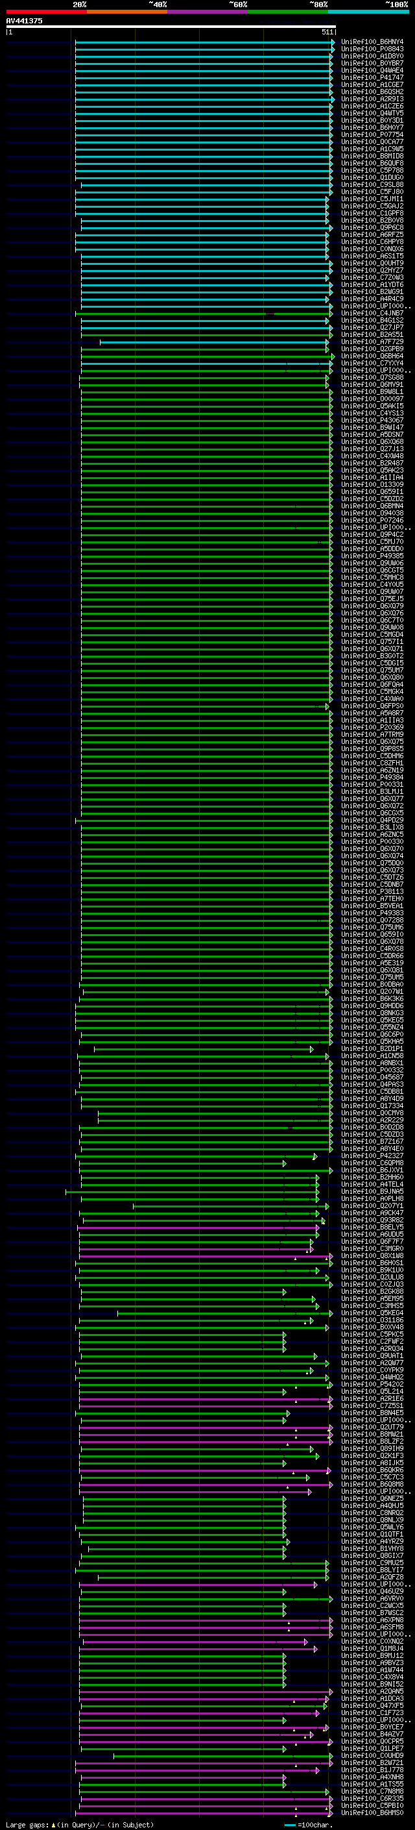Viewport: 415px width, 1830px height.
Task: Open the UniRef100_C4JNB7 entry
Action: coord(372,314)
